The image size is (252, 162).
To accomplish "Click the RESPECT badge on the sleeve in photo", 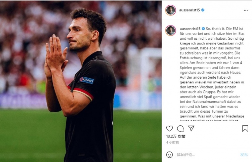I will click(86, 80).
